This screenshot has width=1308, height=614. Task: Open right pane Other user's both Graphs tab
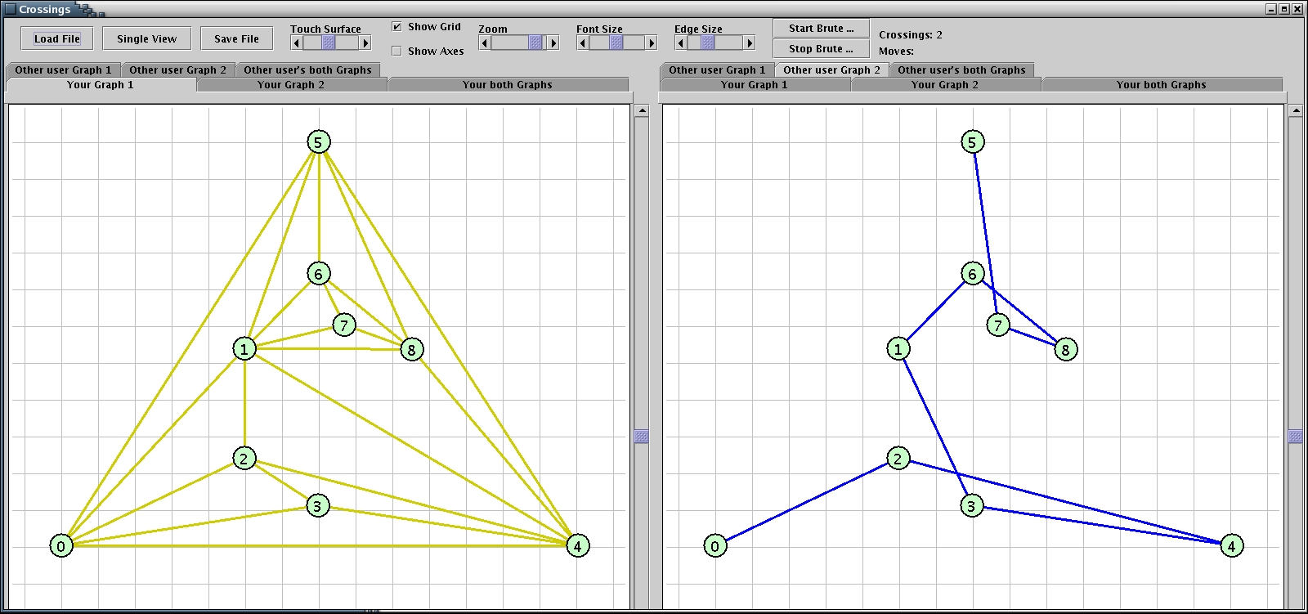(x=961, y=69)
